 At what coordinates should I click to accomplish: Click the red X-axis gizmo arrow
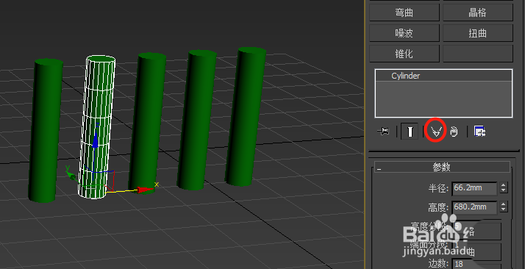coord(145,190)
